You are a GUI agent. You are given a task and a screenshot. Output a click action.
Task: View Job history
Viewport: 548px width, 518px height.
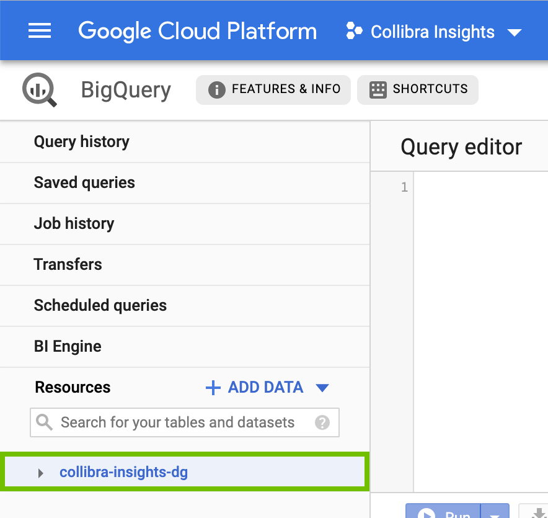point(74,224)
